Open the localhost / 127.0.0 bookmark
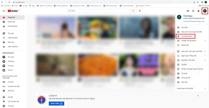Image resolution: width=209 pixels, height=108 pixels. 143,6
